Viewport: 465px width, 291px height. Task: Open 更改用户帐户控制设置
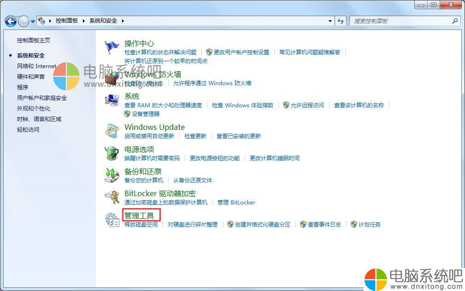(241, 52)
